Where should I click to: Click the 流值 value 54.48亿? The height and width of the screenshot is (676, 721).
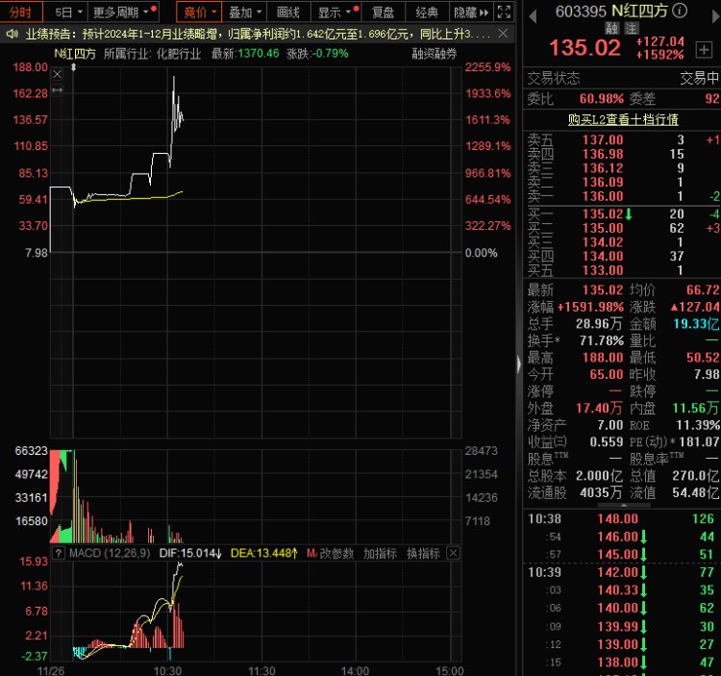(696, 493)
